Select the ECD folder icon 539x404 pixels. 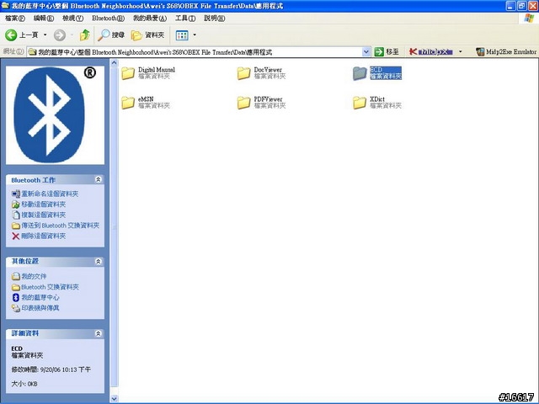360,73
